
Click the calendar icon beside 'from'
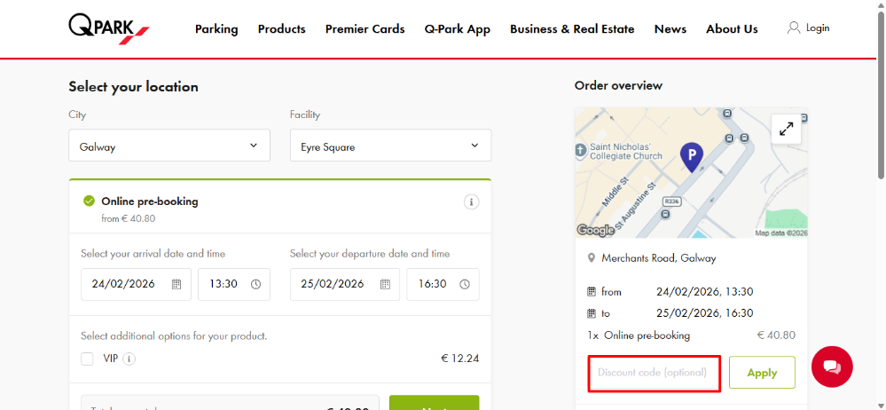(x=592, y=292)
